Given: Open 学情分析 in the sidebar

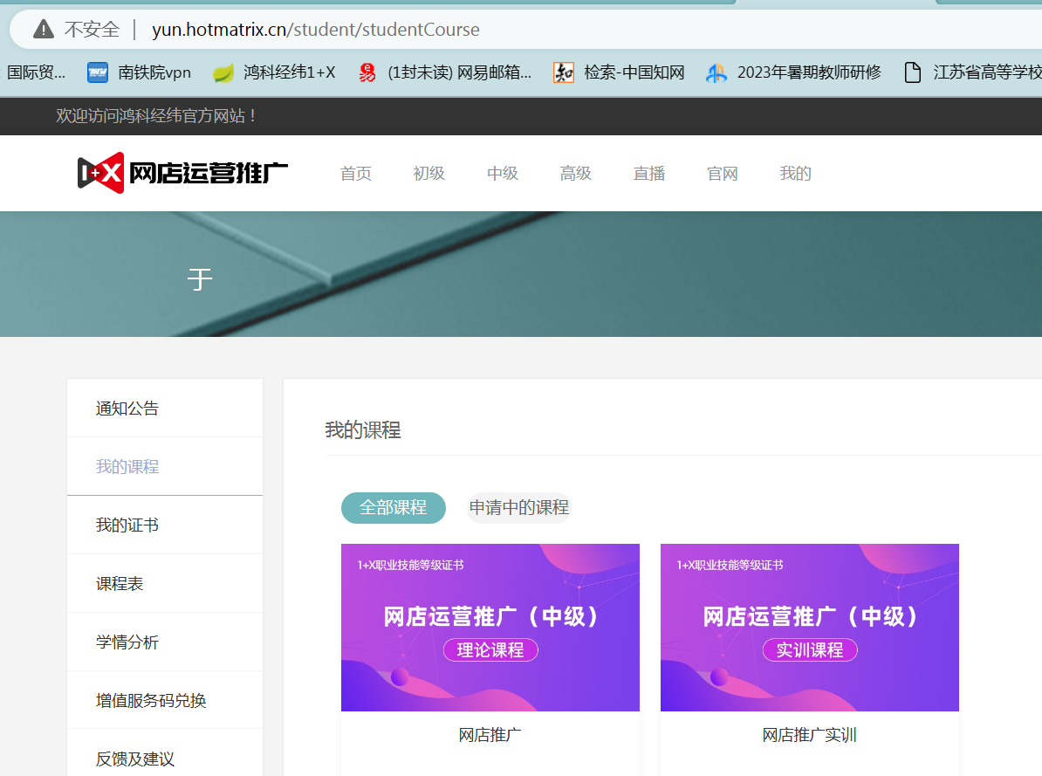Looking at the screenshot, I should pos(165,642).
